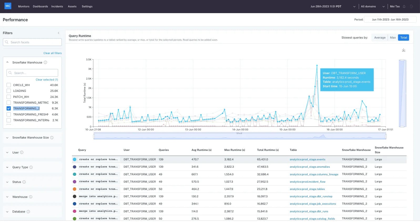Open the All domains dropdown

click(372, 7)
